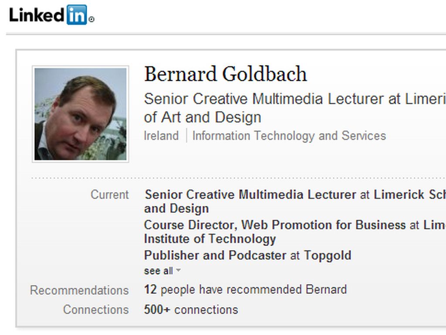Open Bernard Goldbach's profile photo
The image size is (446, 335).
click(x=81, y=114)
